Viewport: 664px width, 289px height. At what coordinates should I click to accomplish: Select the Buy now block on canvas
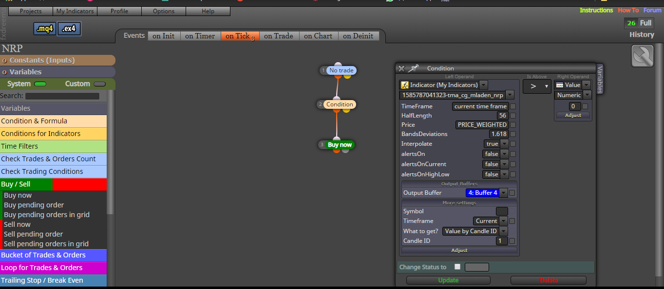[x=340, y=145]
